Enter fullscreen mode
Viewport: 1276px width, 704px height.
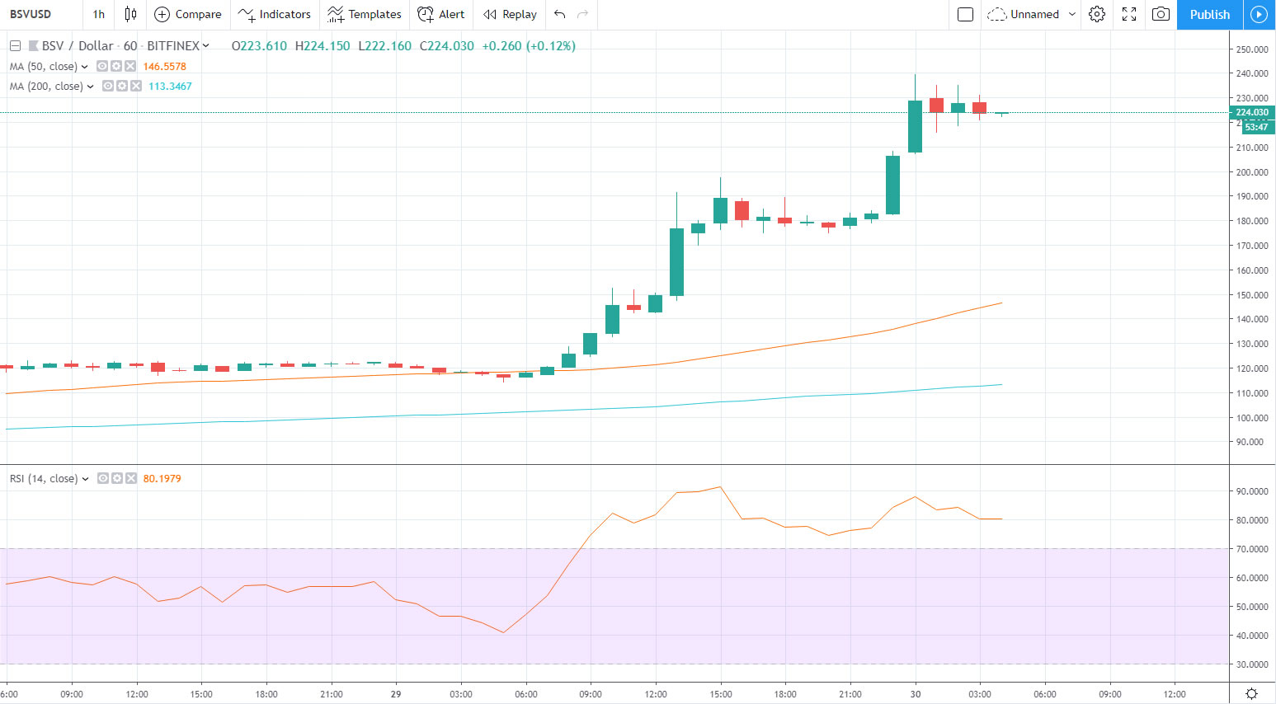1129,14
